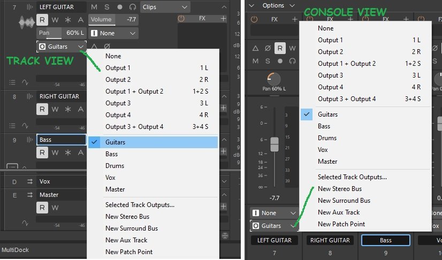The width and height of the screenshot is (442, 260).
Task: Solo the LEFT GUITAR track
Action: [x=106, y=7]
